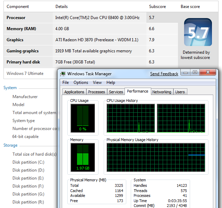Click the Base score column header
Screen dimensions: 222x208
(x=190, y=7)
